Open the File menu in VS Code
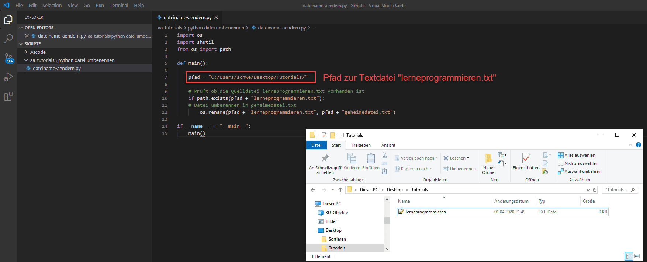 point(19,5)
